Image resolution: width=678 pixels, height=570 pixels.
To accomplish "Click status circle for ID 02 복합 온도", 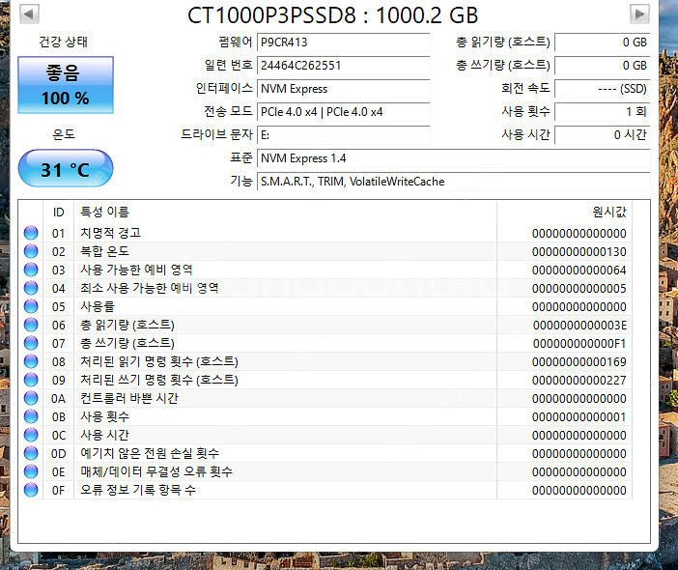I will tap(31, 251).
